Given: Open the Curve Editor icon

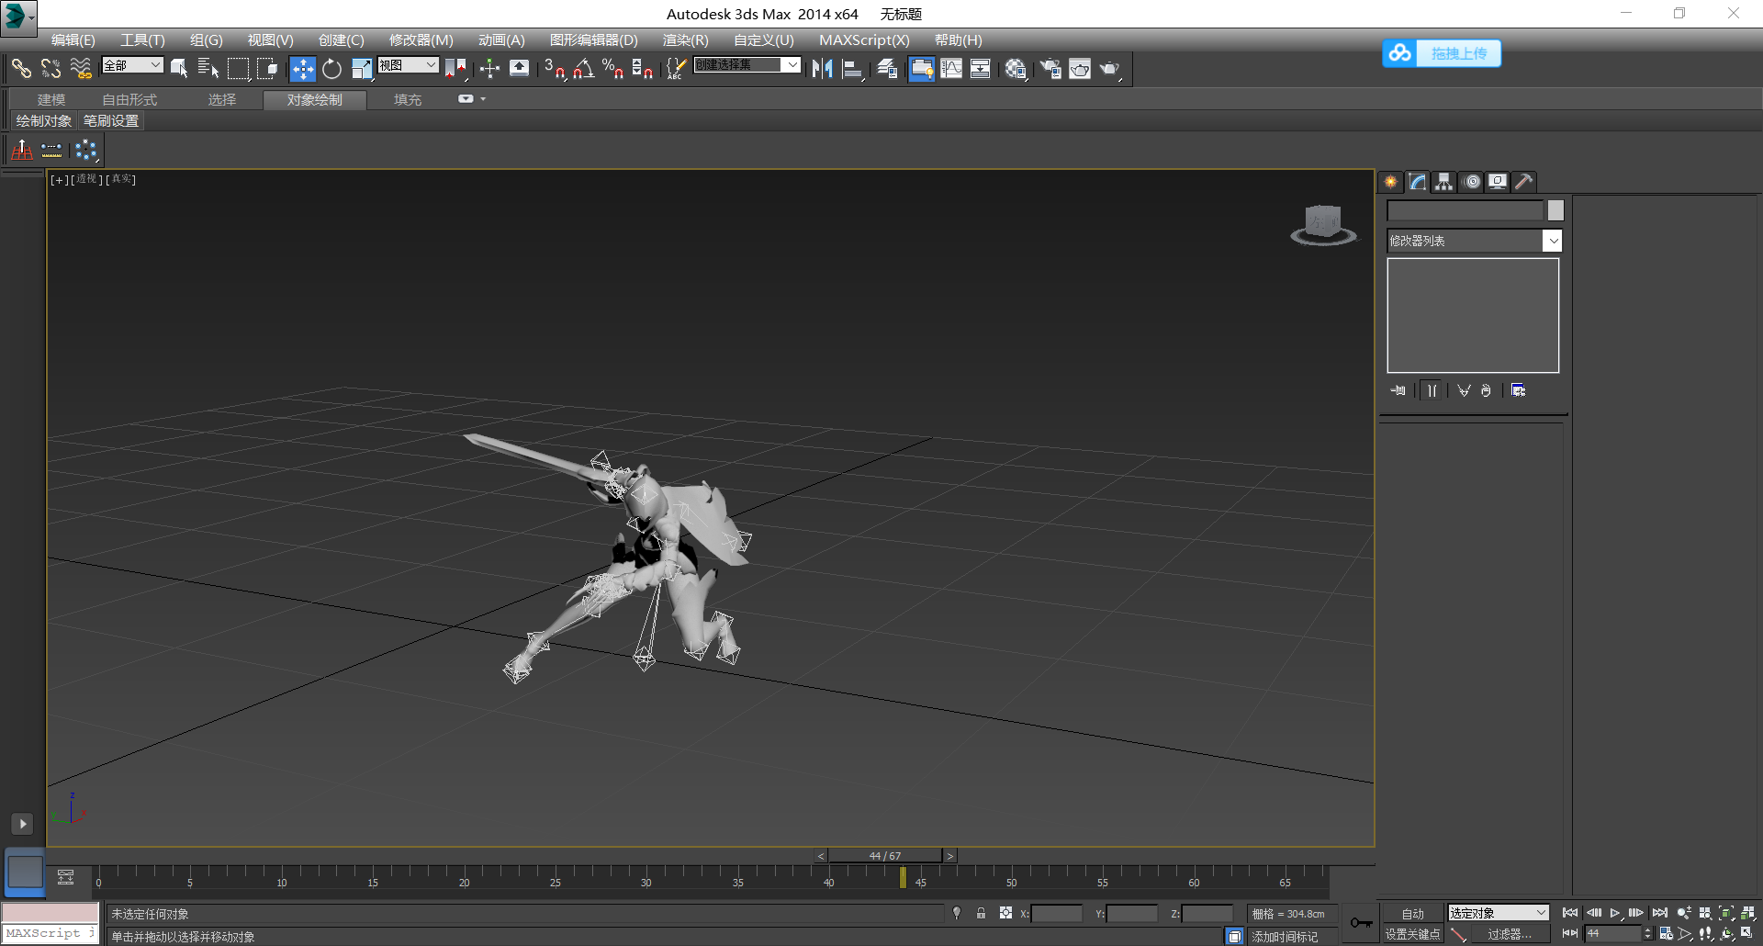Looking at the screenshot, I should pos(951,69).
